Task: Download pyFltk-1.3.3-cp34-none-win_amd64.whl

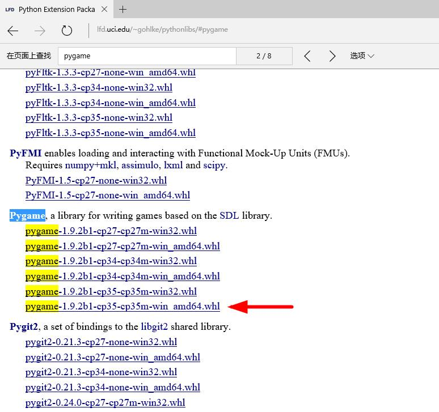Action: 110,103
